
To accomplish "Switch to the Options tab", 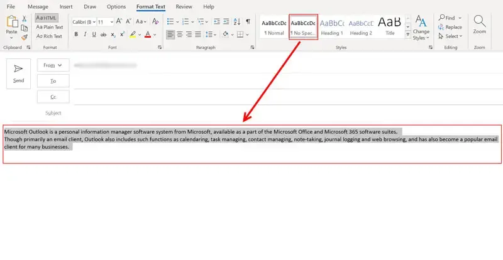I will (x=116, y=7).
